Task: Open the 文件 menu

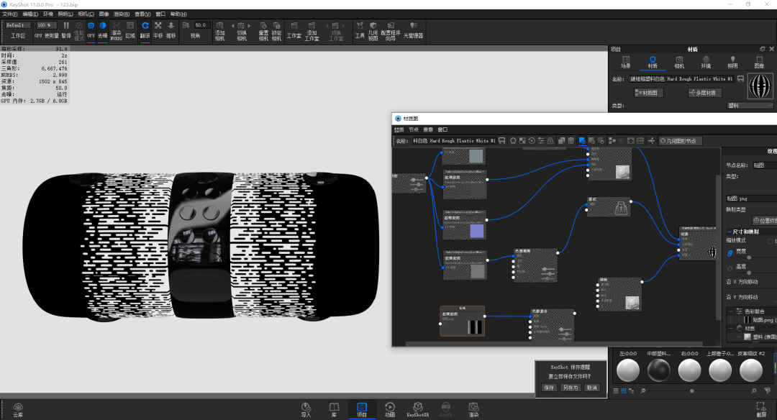Action: tap(10, 14)
